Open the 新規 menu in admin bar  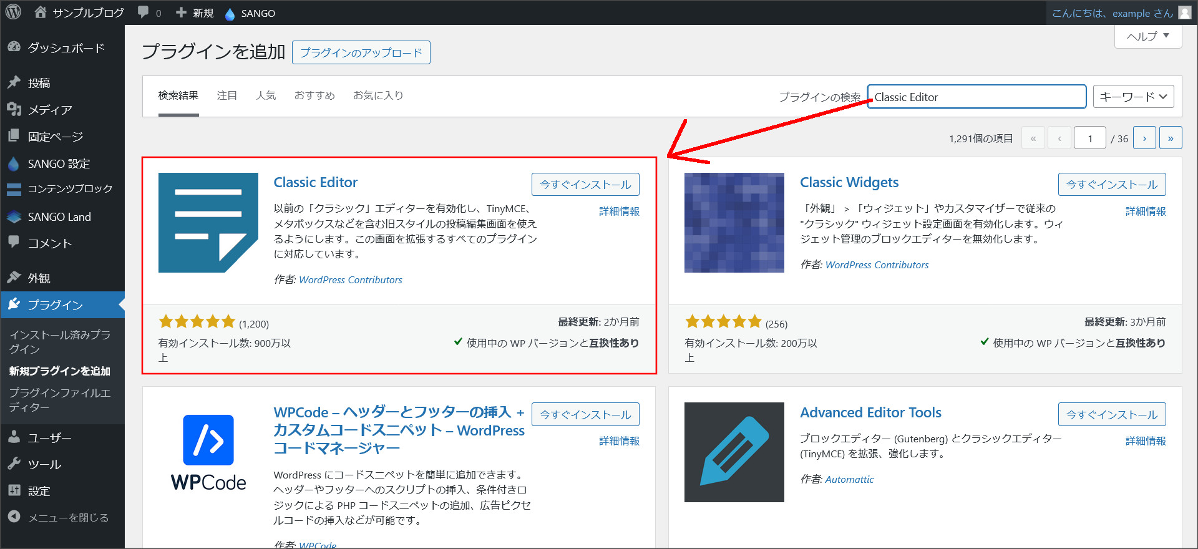click(195, 13)
